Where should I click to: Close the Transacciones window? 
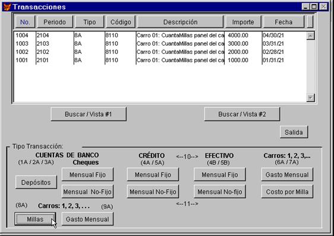323,7
